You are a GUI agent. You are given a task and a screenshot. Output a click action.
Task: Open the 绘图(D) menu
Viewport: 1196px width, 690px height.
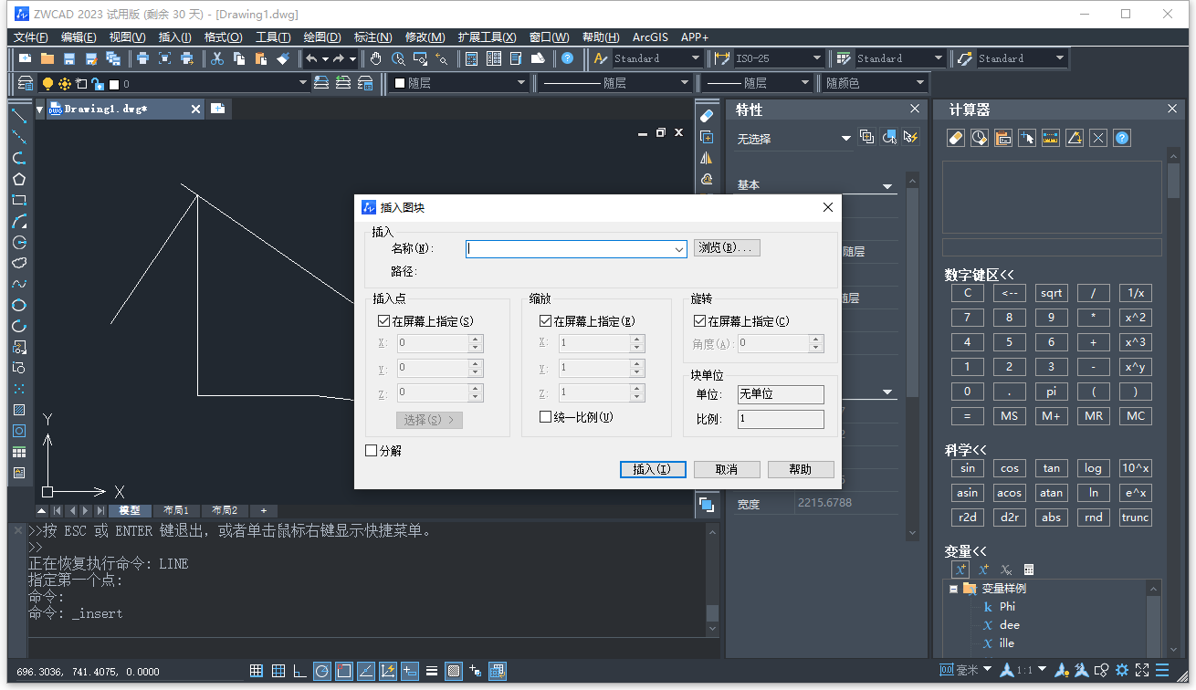[x=321, y=37]
